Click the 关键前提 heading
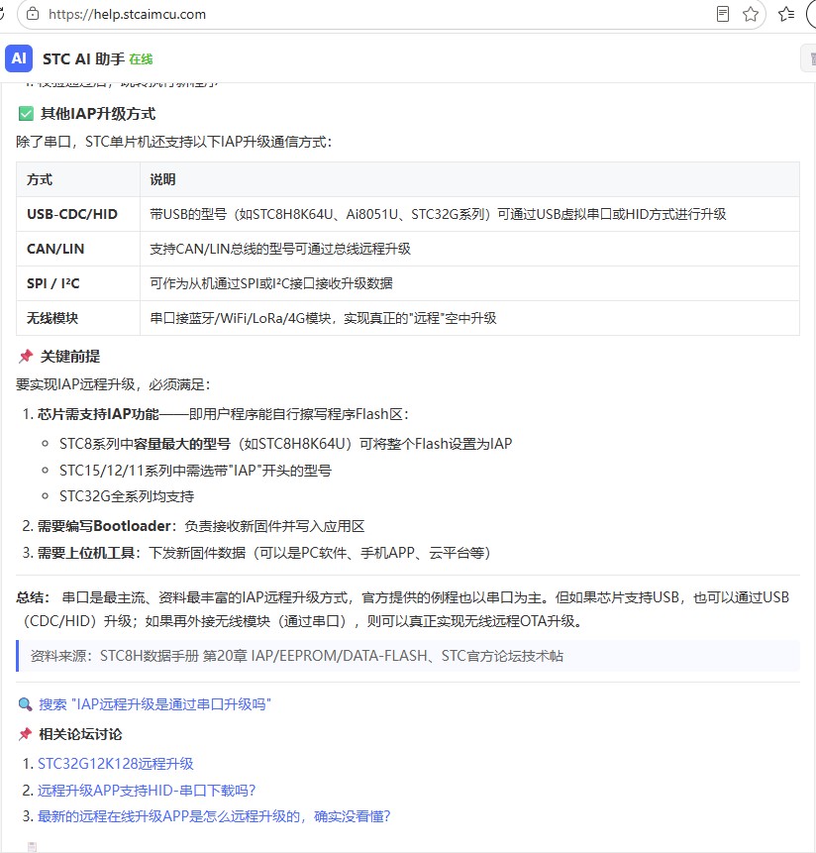The width and height of the screenshot is (816, 853). [70, 357]
